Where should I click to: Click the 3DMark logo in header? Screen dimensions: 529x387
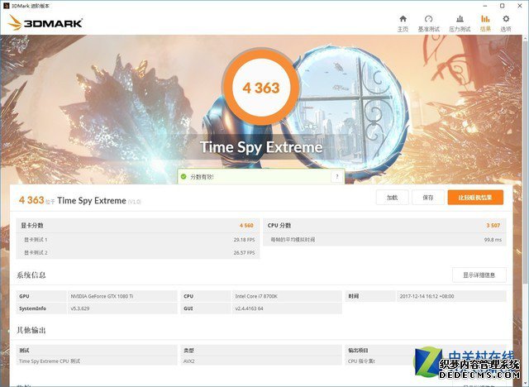pyautogui.click(x=45, y=22)
